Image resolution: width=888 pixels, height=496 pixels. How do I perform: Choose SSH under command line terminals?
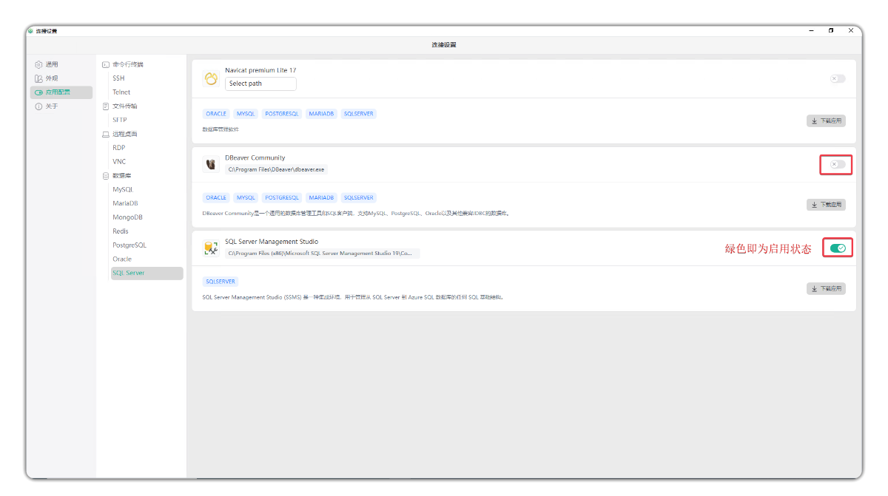pos(118,78)
